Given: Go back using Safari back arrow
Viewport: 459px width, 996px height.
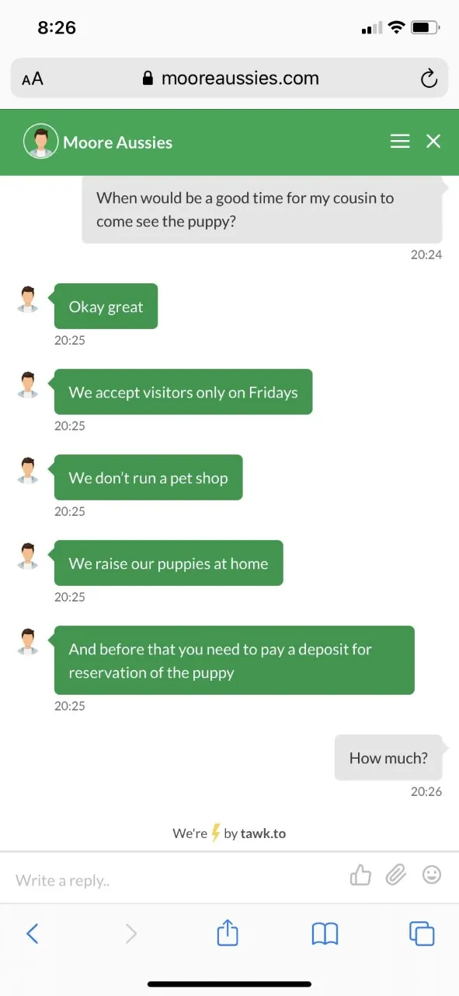Looking at the screenshot, I should (x=33, y=933).
